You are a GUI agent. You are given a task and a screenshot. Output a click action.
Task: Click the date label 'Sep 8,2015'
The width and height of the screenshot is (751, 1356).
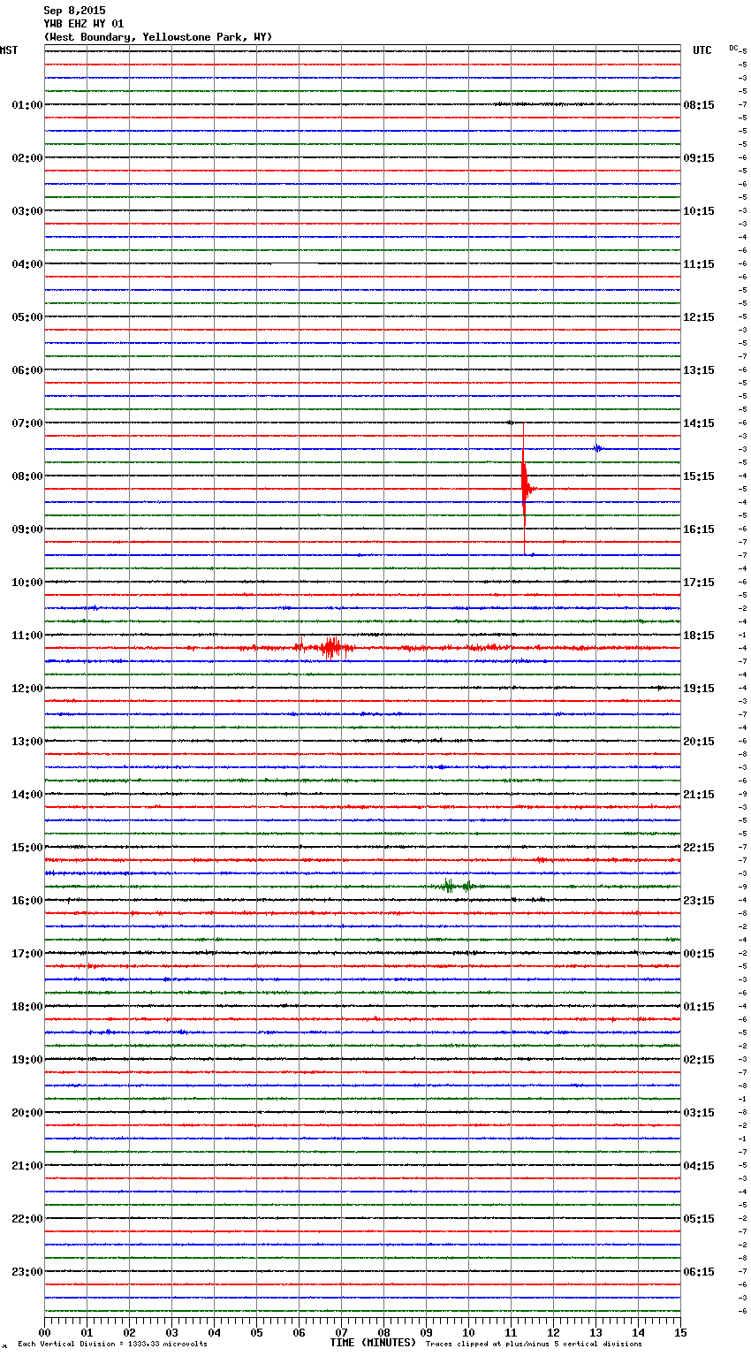pos(74,11)
